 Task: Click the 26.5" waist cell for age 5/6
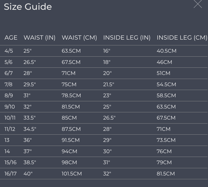[29, 62]
